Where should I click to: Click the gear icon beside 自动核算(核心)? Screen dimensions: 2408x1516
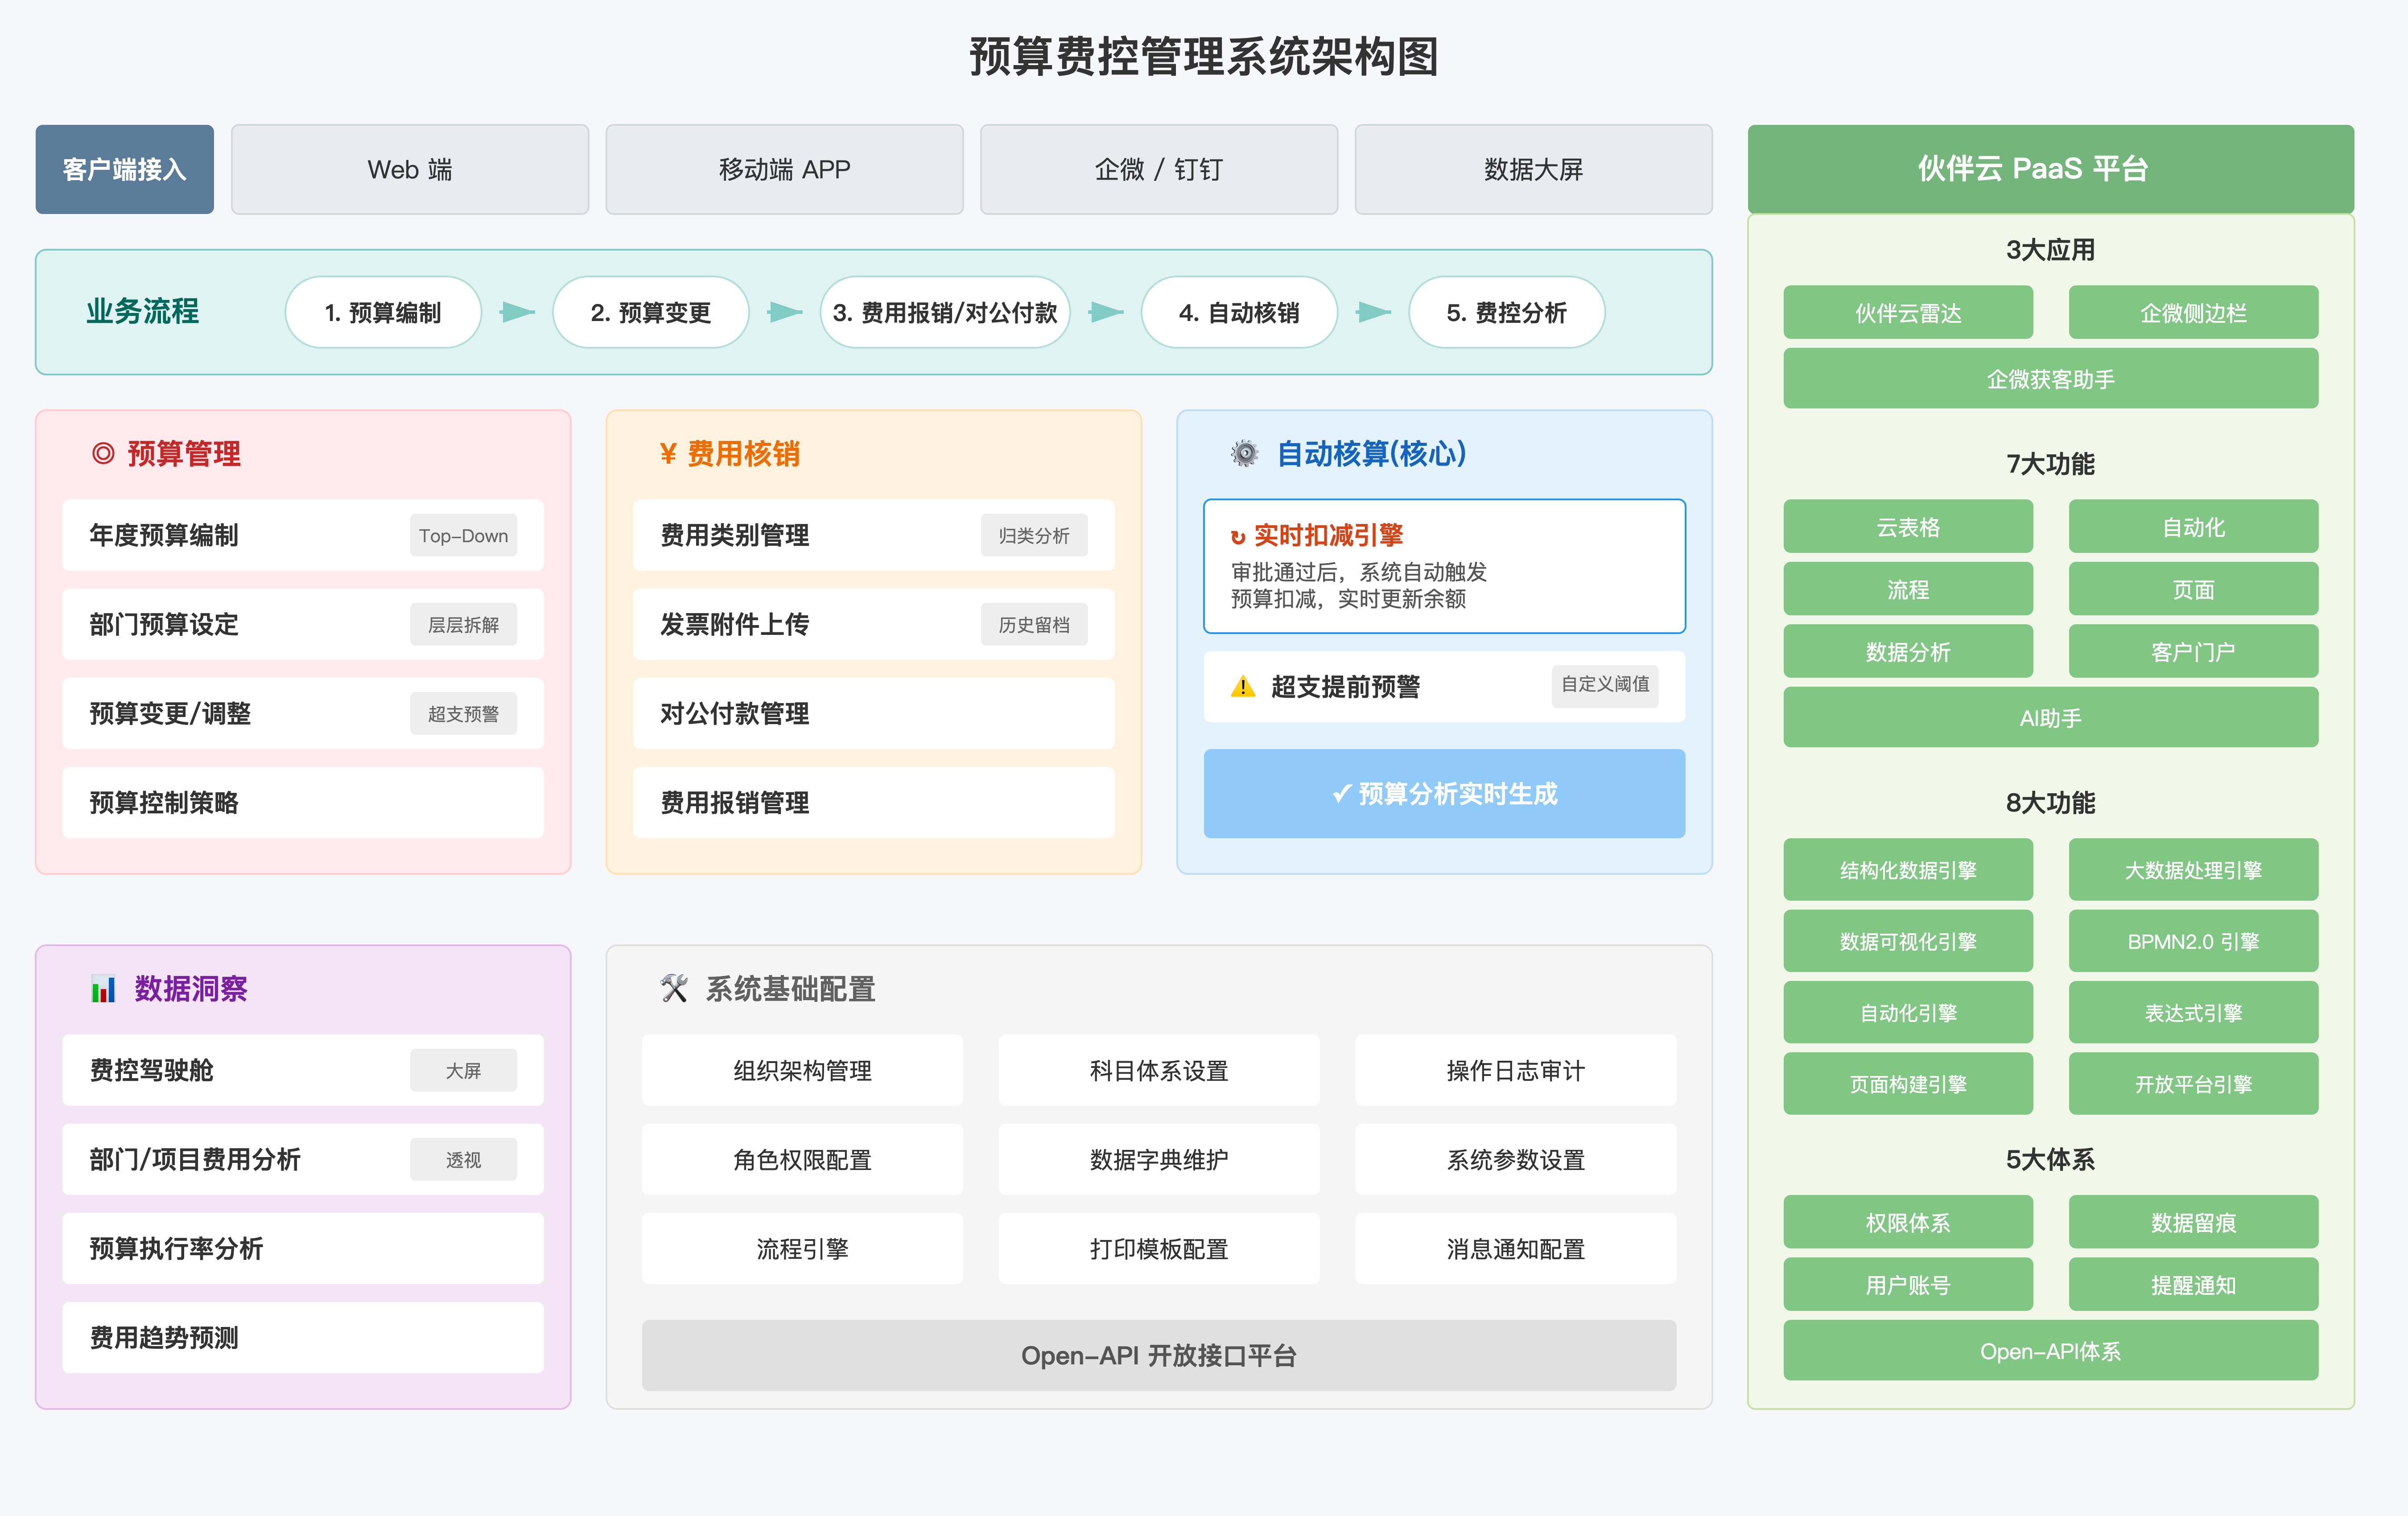click(1244, 454)
